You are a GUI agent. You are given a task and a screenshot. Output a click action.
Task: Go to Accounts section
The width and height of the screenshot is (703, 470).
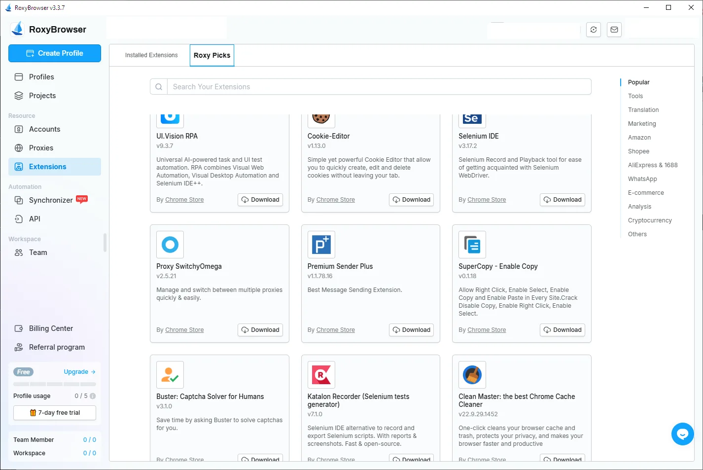click(x=55, y=129)
